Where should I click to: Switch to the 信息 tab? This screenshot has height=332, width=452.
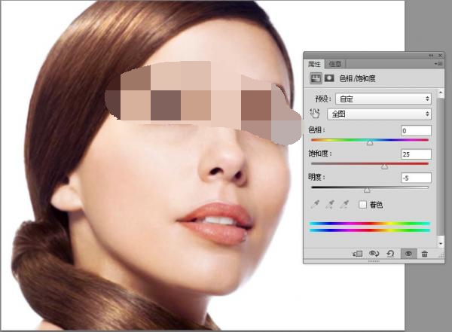tap(334, 64)
